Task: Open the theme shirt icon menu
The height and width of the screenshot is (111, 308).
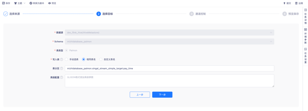Action: point(15,3)
